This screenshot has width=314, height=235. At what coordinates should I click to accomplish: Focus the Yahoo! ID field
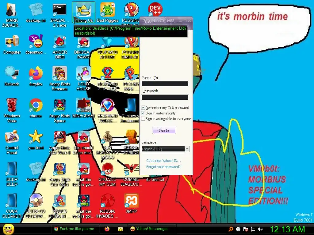pyautogui.click(x=165, y=84)
